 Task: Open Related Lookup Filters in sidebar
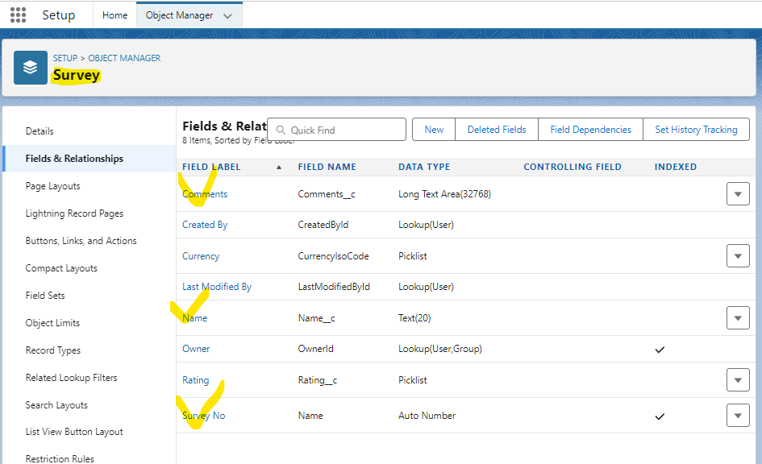pos(71,378)
